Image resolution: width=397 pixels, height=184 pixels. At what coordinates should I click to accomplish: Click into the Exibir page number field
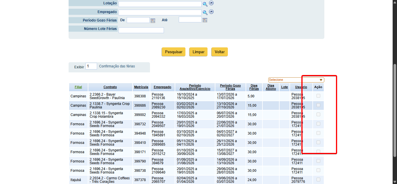click(x=91, y=66)
